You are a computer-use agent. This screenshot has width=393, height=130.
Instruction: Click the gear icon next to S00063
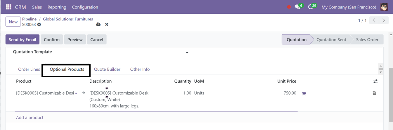(39, 25)
